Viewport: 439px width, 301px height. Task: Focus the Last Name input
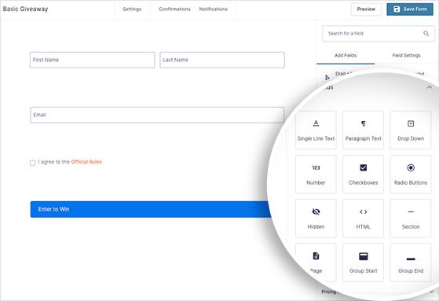point(222,60)
